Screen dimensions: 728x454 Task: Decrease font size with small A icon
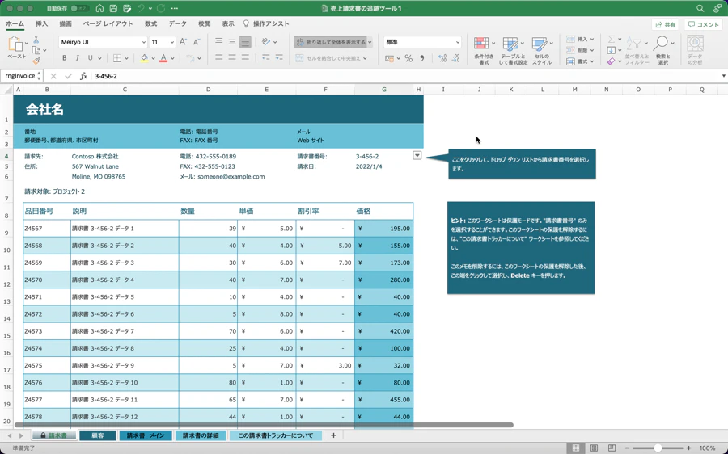tap(197, 42)
